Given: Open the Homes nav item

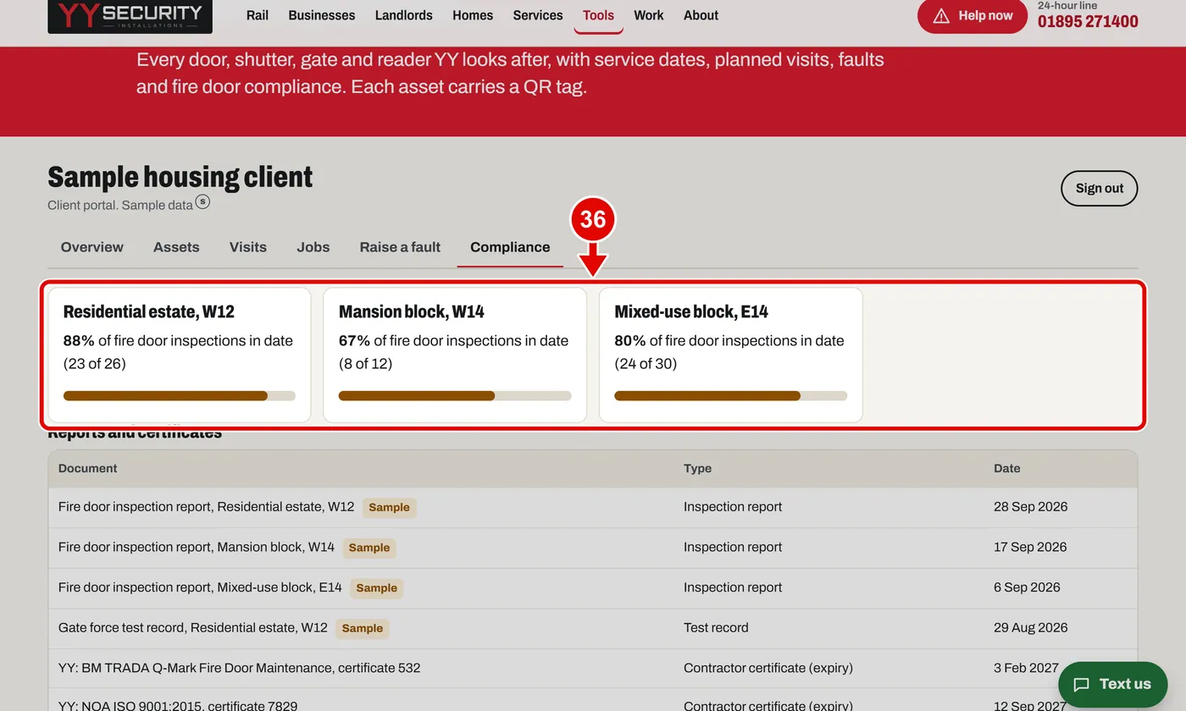Looking at the screenshot, I should 473,15.
